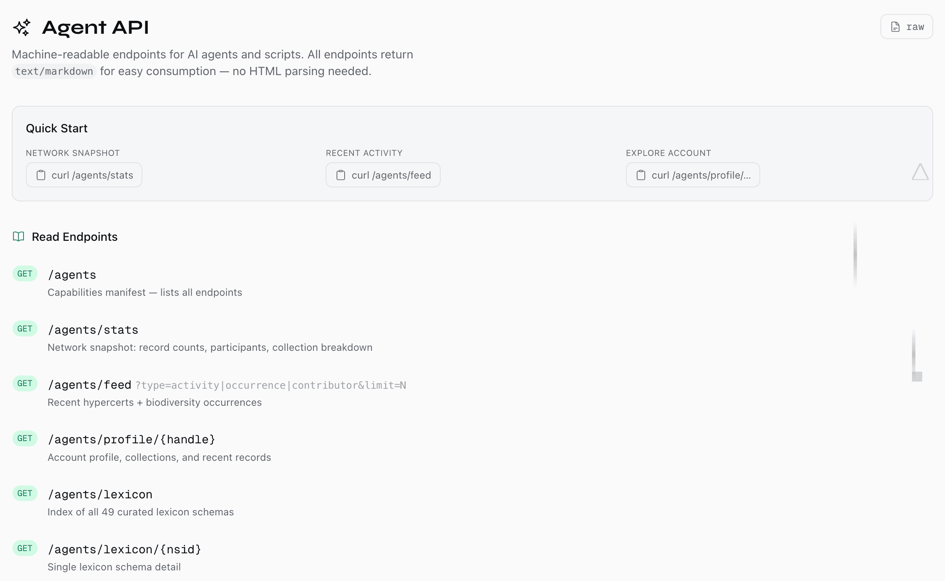Open the /agents/stats endpoint

click(93, 330)
